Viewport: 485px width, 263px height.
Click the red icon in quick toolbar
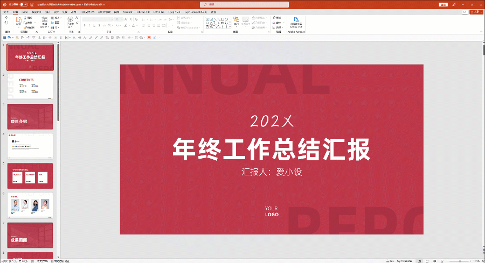coord(149,38)
